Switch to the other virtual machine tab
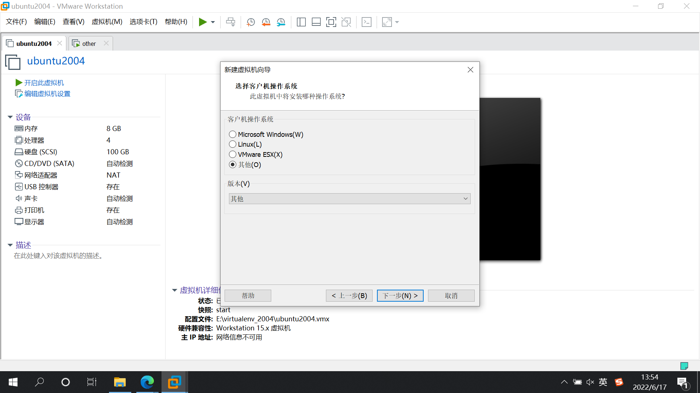700x393 pixels. tap(89, 43)
